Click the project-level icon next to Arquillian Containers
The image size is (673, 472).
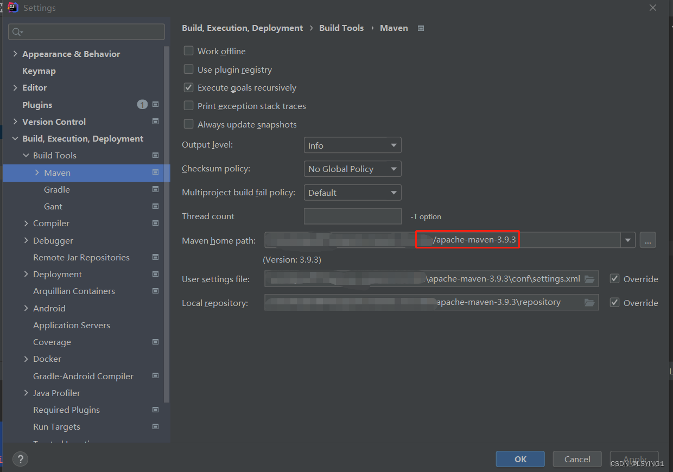(156, 291)
